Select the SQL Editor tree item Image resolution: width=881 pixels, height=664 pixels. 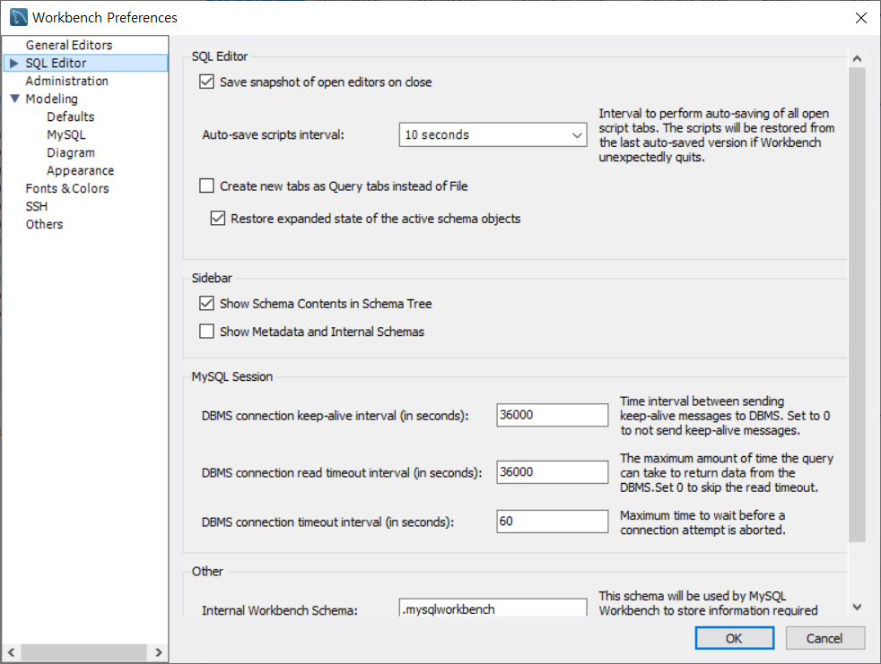(85, 63)
